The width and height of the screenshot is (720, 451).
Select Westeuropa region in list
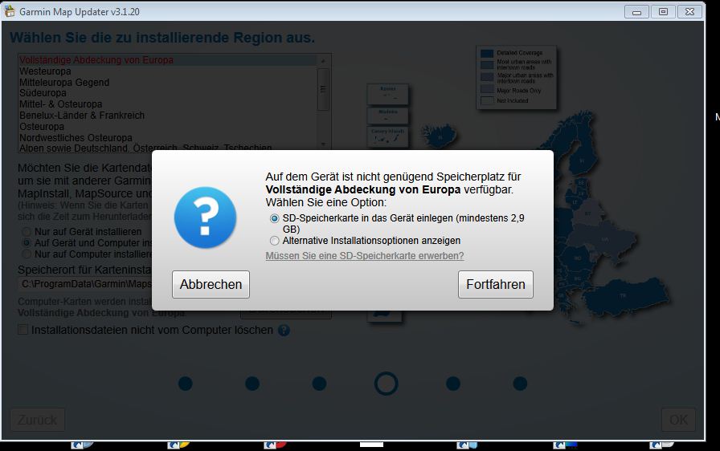167,71
